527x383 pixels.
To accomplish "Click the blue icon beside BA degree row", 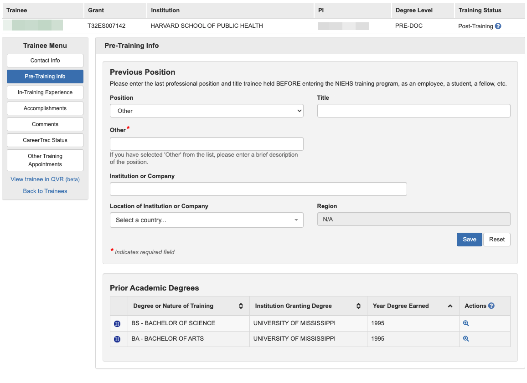I will [117, 339].
